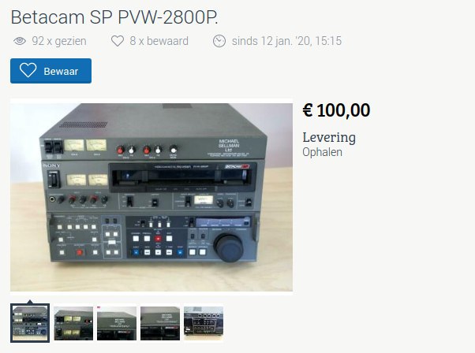Click the sinds 12 jan. '20 date text
Viewport: 475px width, 353px height.
pos(286,41)
